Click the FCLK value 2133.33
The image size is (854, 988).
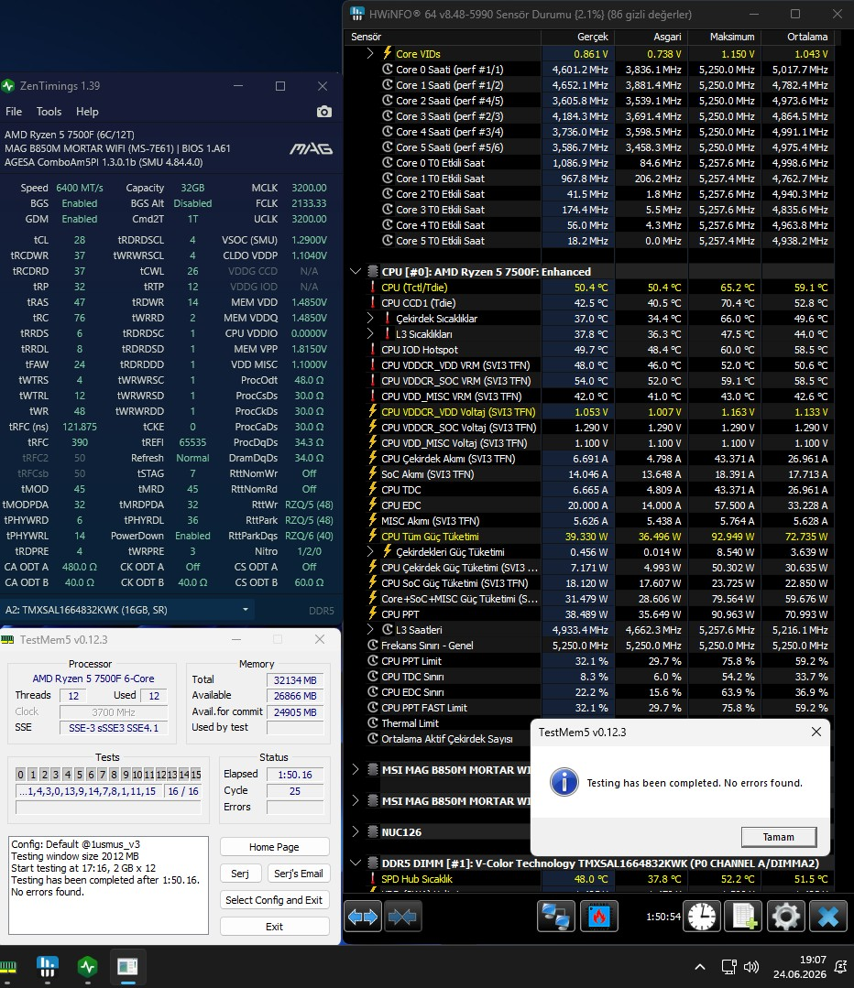tap(309, 203)
